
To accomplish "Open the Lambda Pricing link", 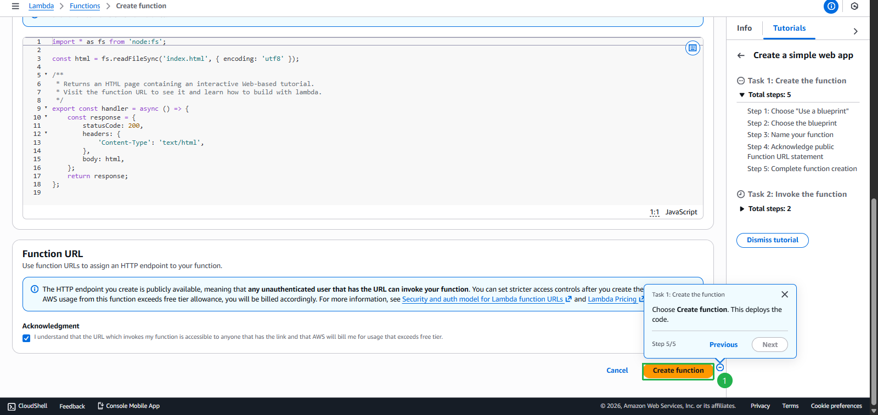I will (x=612, y=299).
